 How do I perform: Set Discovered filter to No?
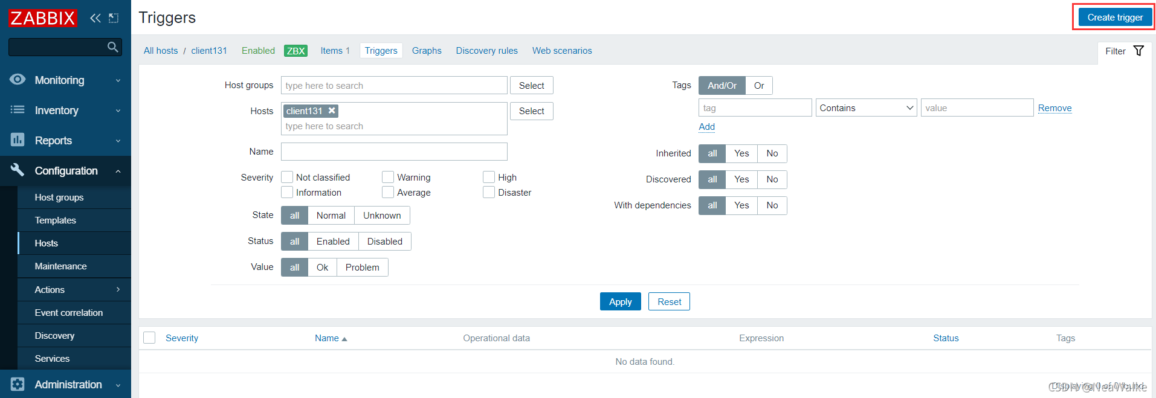pyautogui.click(x=772, y=179)
